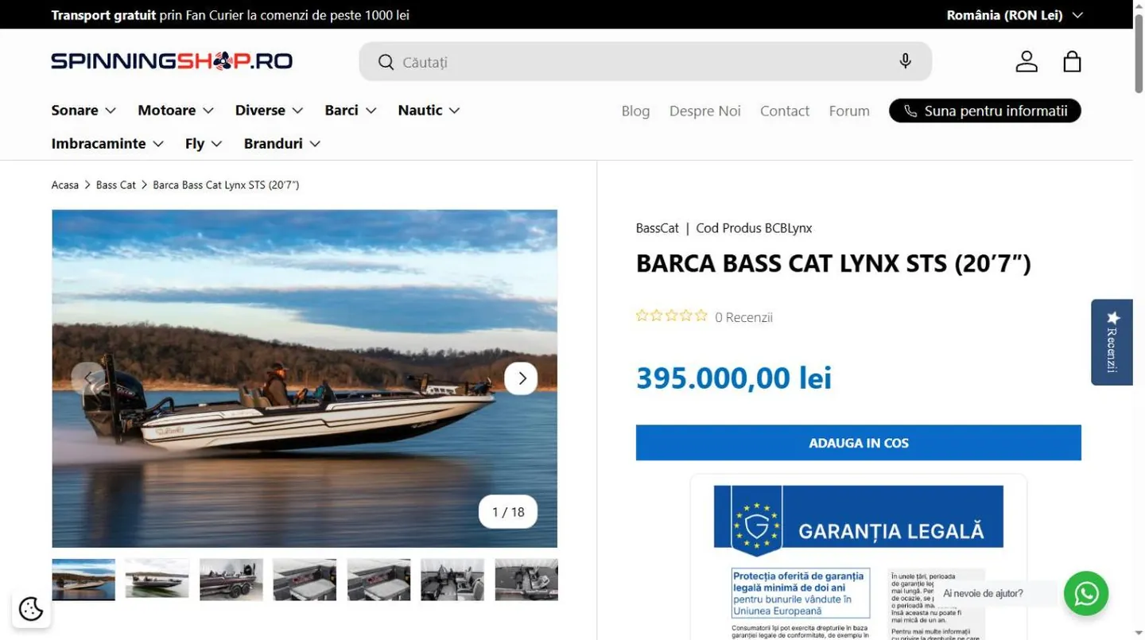1145x640 pixels.
Task: Show next product image arrow
Action: point(521,378)
